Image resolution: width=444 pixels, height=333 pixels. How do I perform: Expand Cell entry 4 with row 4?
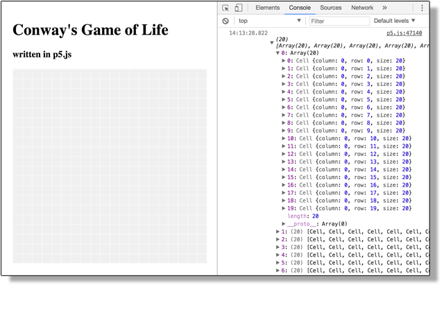[284, 92]
